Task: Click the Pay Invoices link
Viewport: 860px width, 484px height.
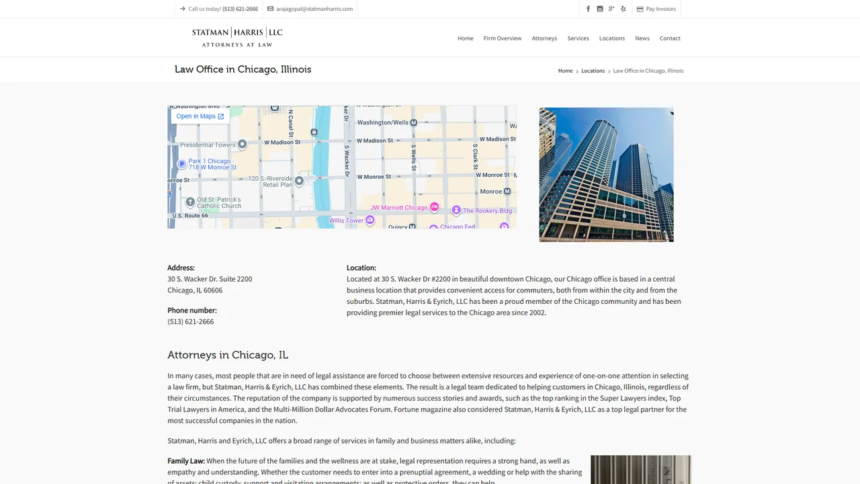Action: tap(660, 9)
